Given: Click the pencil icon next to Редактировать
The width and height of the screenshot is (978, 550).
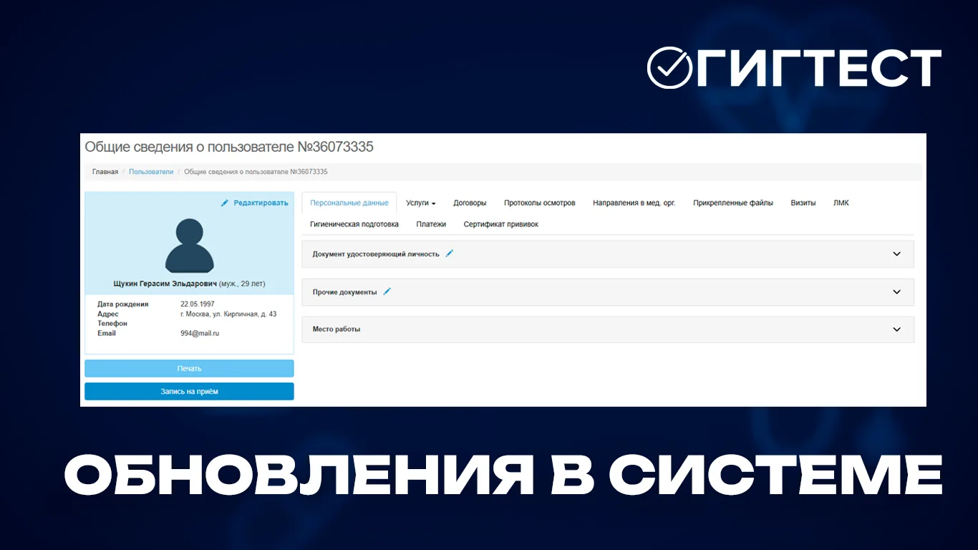Looking at the screenshot, I should coord(225,203).
